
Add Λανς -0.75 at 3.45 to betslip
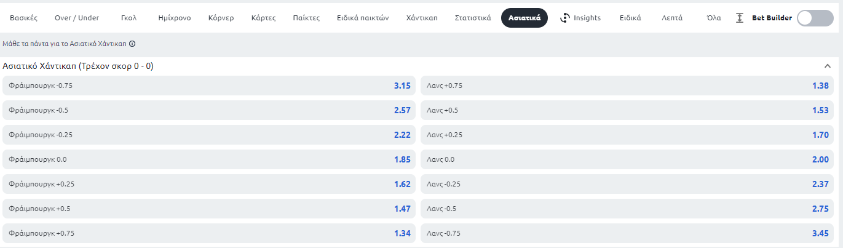pos(627,233)
